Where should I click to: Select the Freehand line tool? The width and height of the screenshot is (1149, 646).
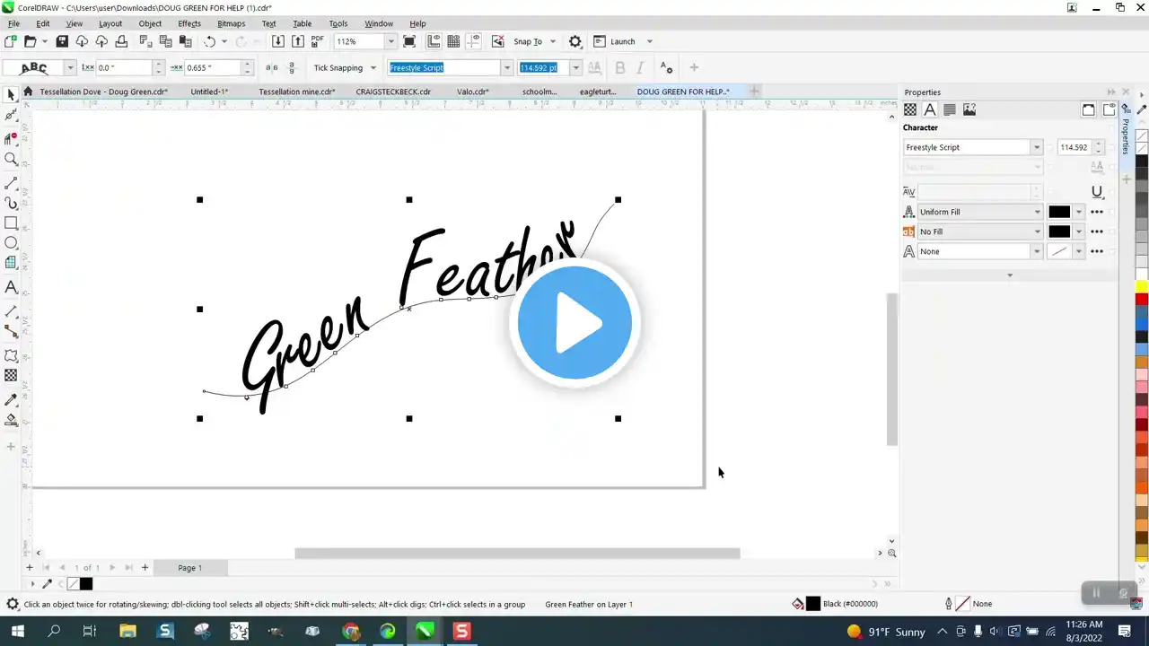tap(11, 183)
